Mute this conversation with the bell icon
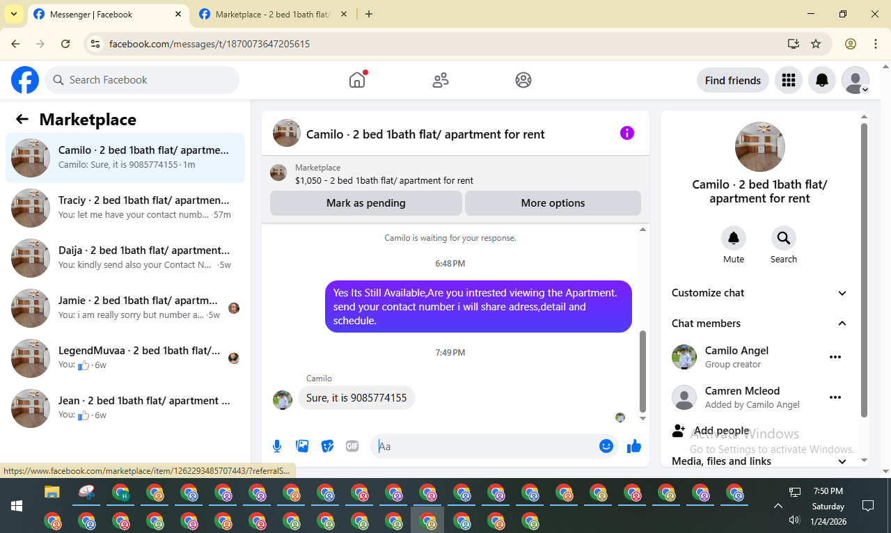Image resolution: width=891 pixels, height=533 pixels. click(734, 238)
